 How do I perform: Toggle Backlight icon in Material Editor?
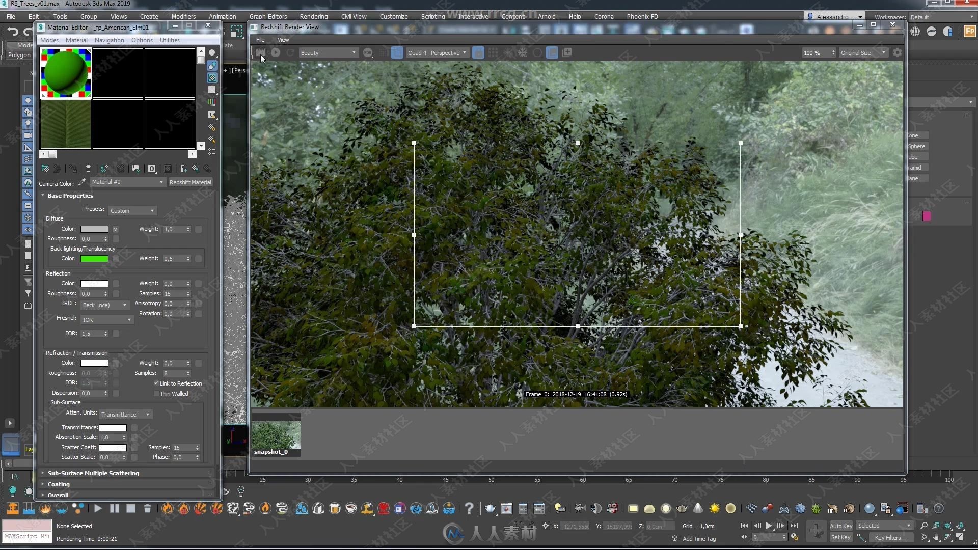pos(212,66)
